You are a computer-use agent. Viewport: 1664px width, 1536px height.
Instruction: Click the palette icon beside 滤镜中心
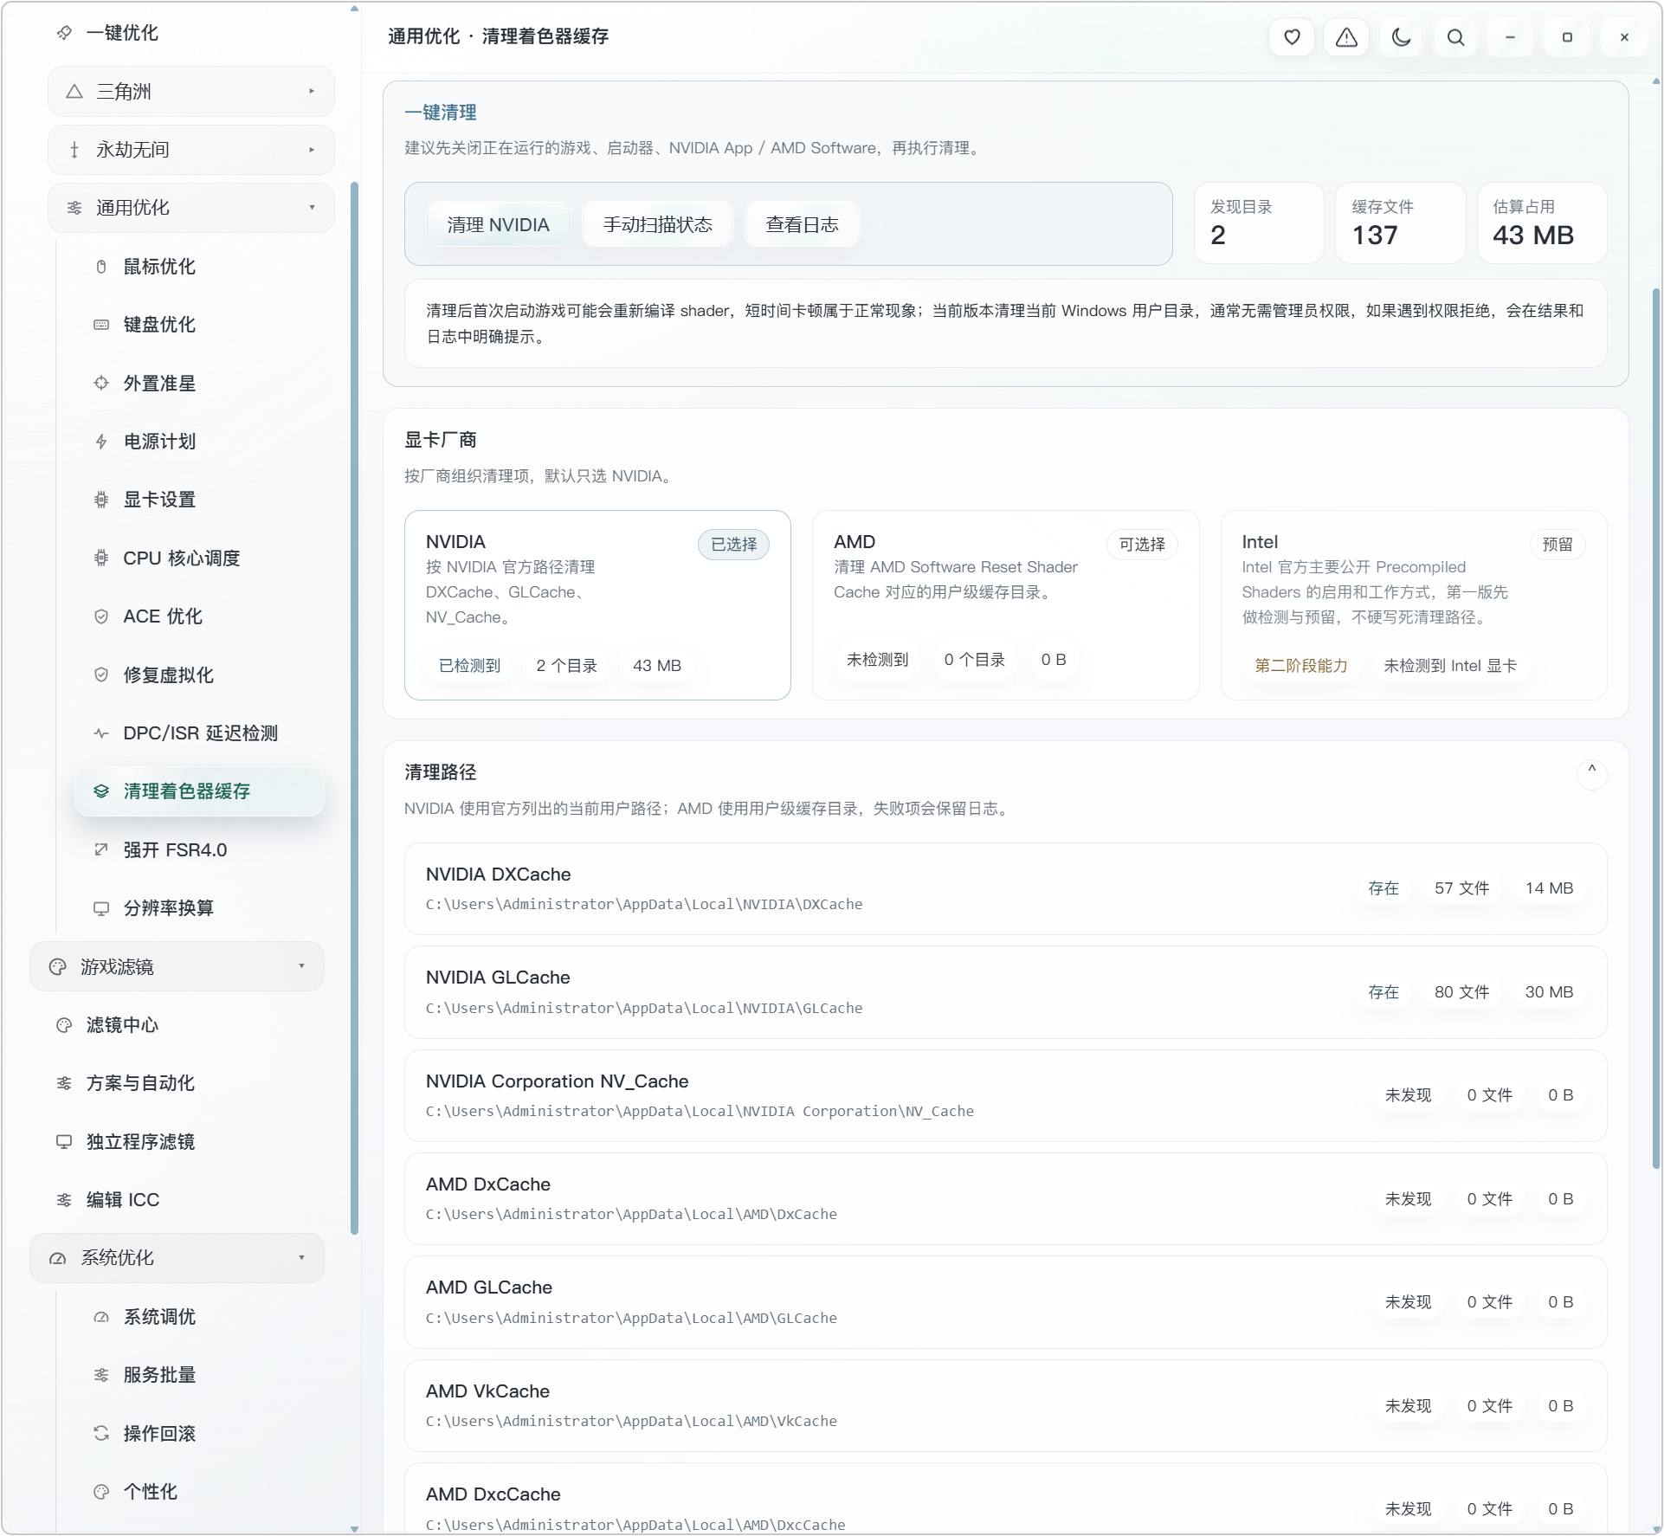point(64,1025)
